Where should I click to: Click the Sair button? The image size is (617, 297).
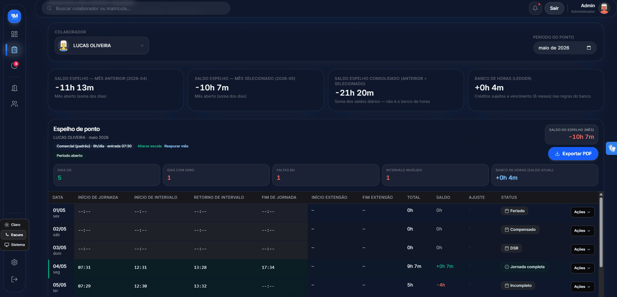click(x=554, y=8)
